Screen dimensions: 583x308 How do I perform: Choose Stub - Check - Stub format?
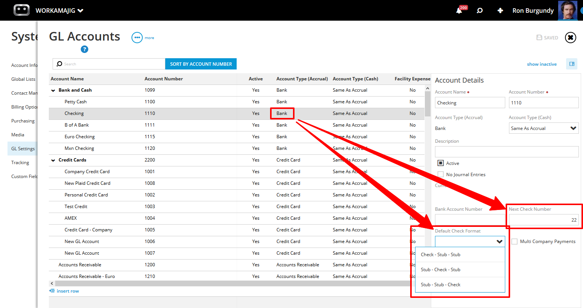pyautogui.click(x=460, y=270)
